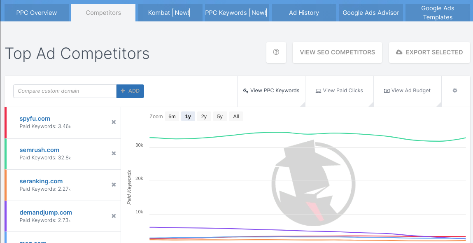This screenshot has width=473, height=243.
Task: Click the money icon beside View Ad Budget
Action: point(387,91)
